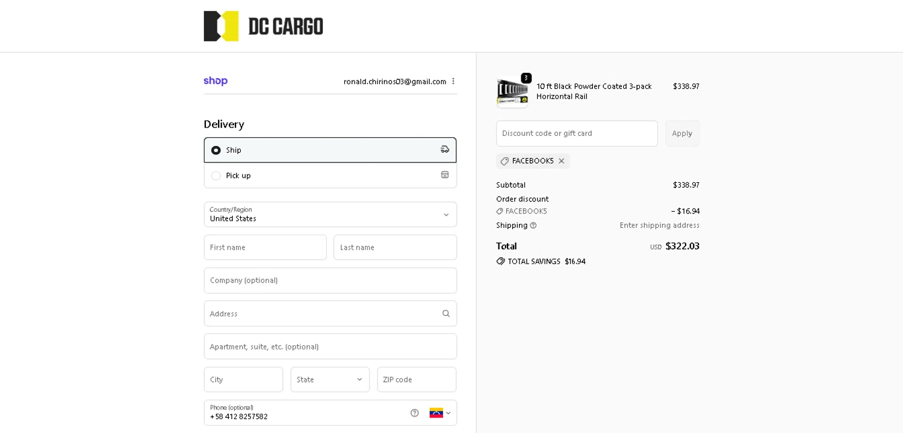Click the Enter shipping address text

(x=659, y=226)
